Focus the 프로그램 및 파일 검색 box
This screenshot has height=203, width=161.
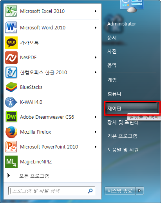click(x=52, y=191)
